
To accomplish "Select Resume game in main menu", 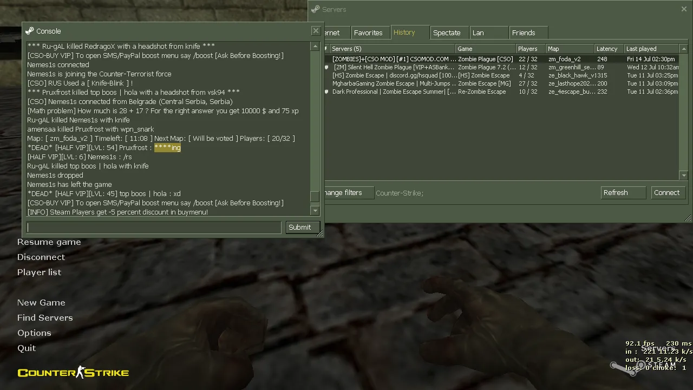I will (49, 242).
